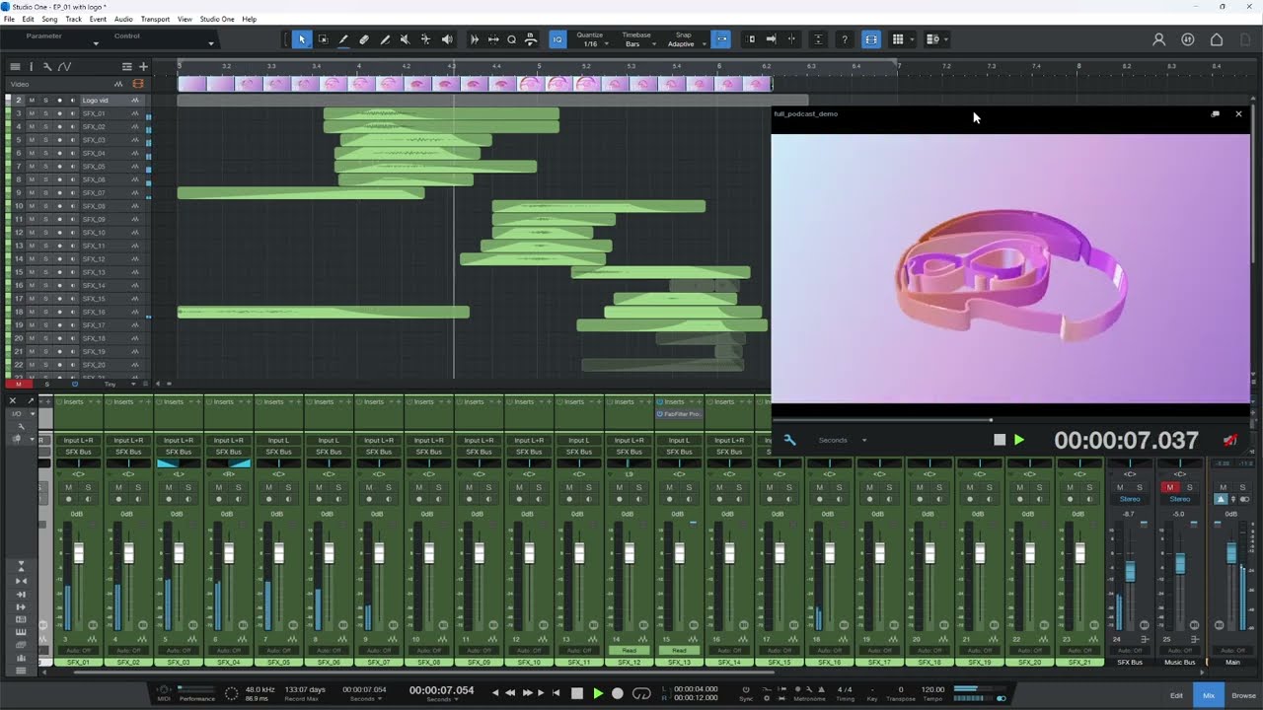Select the Logo vid track name
Image resolution: width=1263 pixels, height=710 pixels.
(96, 101)
